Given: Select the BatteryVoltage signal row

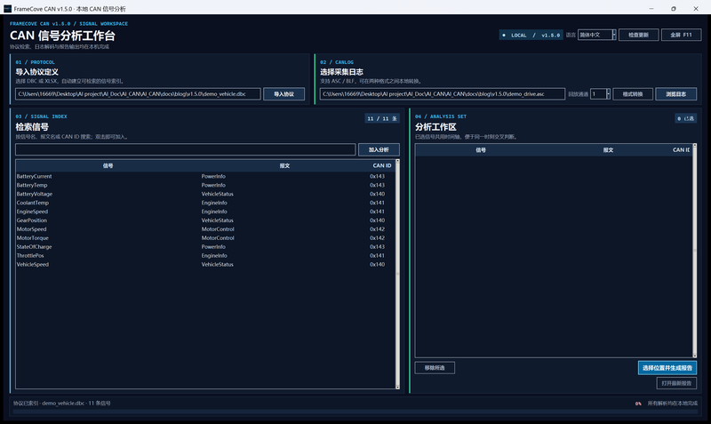Looking at the screenshot, I should click(205, 194).
